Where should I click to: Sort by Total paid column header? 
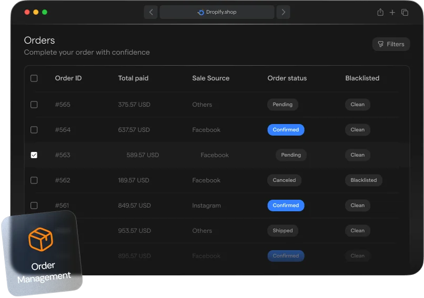133,78
